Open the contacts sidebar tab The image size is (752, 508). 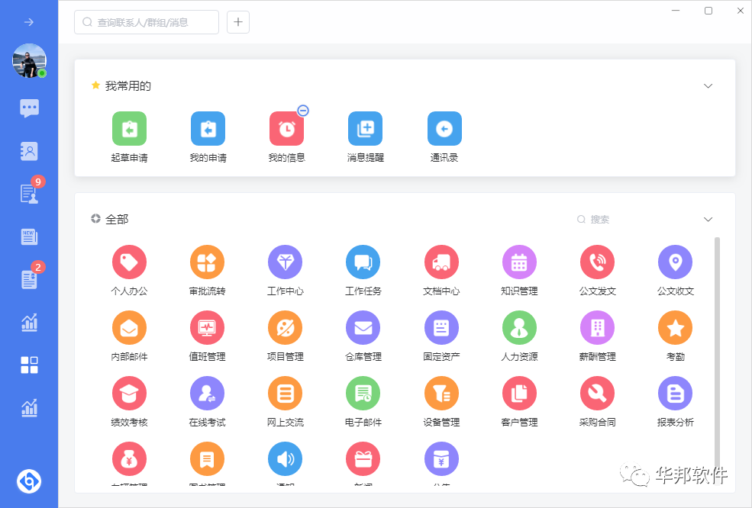[x=29, y=151]
